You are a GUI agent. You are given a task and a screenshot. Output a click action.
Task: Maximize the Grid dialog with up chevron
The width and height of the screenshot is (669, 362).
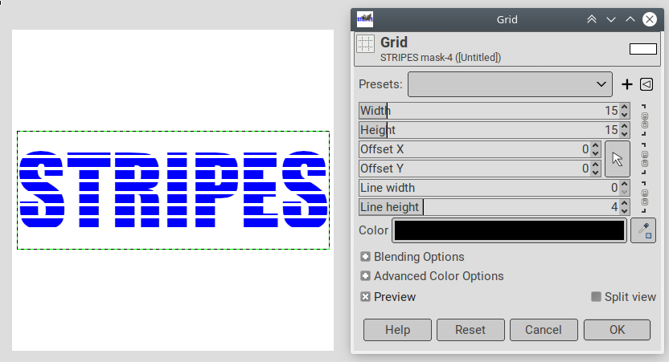[630, 19]
